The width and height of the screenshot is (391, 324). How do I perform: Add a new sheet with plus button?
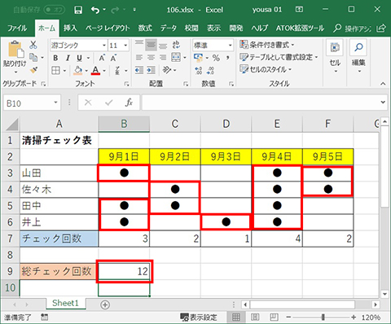105,304
